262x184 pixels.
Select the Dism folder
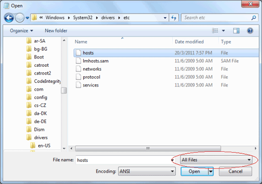(x=39, y=129)
